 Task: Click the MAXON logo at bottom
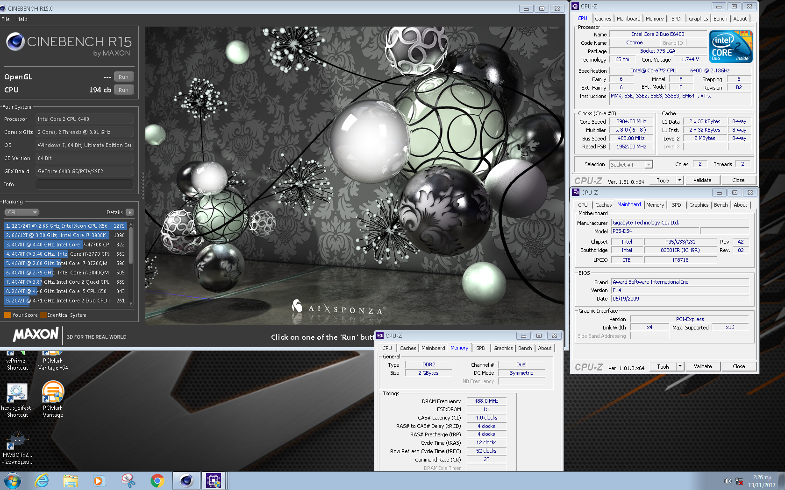coord(36,335)
